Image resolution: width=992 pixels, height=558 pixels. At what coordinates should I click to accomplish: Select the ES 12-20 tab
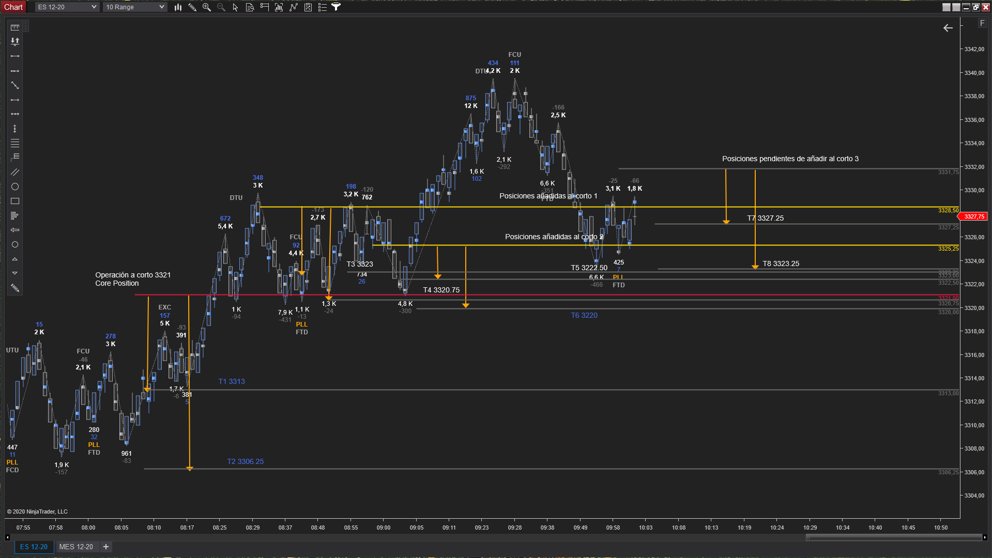click(x=34, y=547)
